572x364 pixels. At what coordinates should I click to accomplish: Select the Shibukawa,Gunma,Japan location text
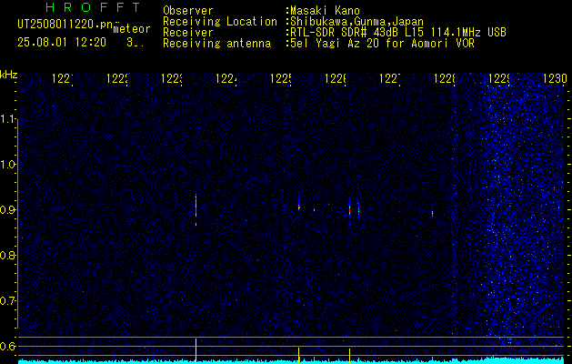tap(355, 22)
